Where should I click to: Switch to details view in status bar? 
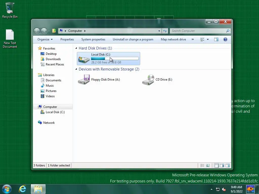[x=202, y=165]
